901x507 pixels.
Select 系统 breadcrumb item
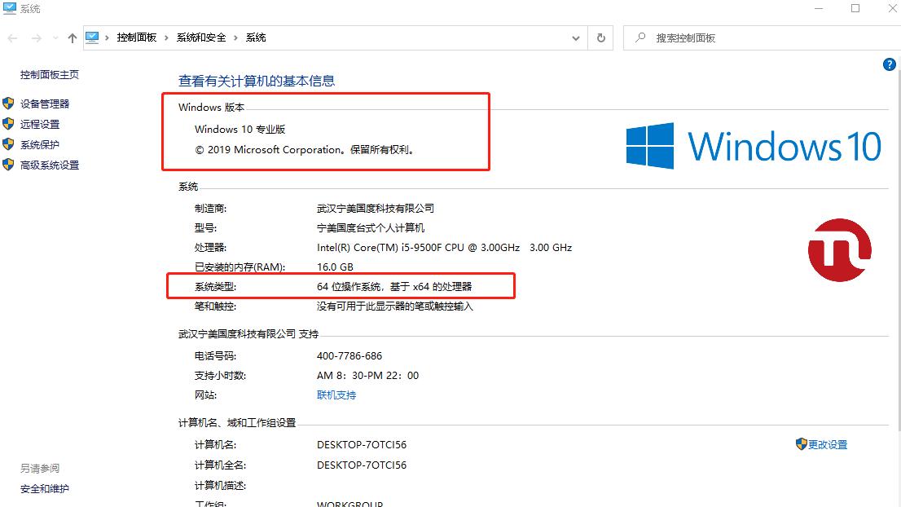[256, 37]
